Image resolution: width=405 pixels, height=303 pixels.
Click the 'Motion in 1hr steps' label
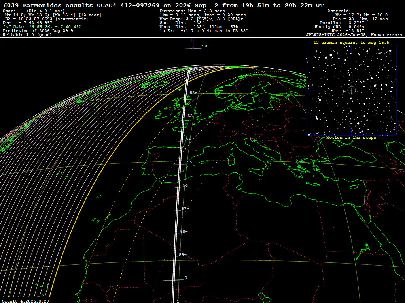(x=351, y=138)
